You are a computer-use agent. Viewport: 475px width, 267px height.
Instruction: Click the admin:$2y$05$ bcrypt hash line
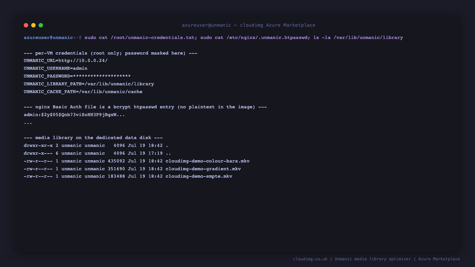tap(74, 115)
